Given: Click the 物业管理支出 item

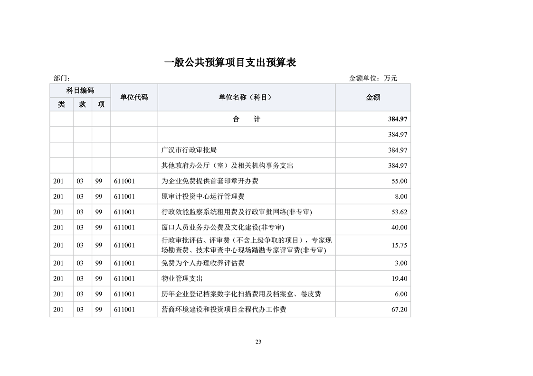Looking at the screenshot, I should pyautogui.click(x=182, y=279).
